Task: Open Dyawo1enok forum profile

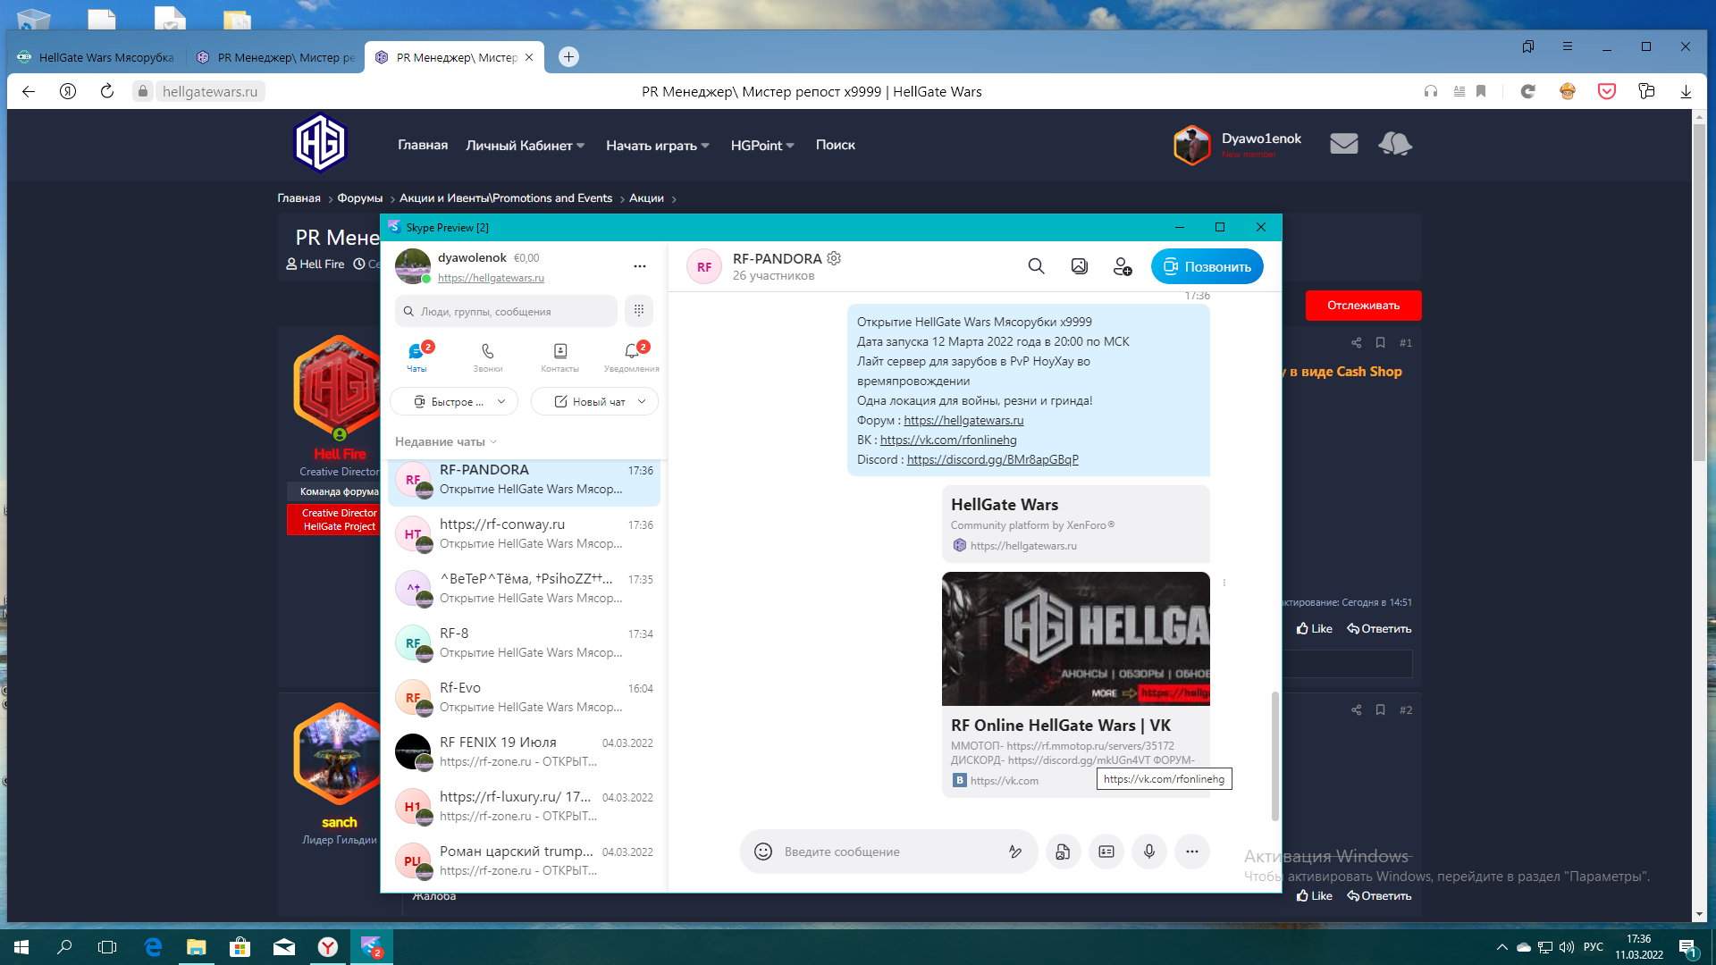Action: point(1260,138)
